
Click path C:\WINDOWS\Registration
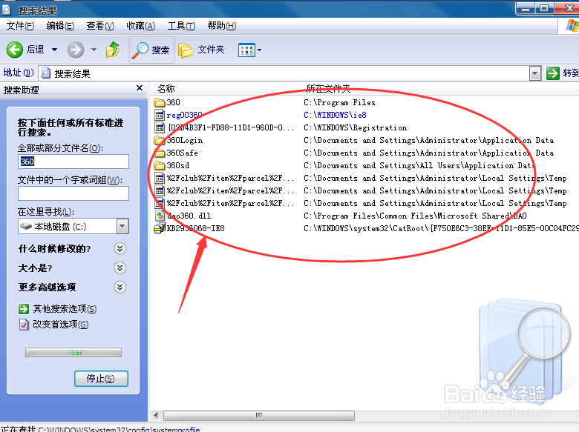coord(356,127)
